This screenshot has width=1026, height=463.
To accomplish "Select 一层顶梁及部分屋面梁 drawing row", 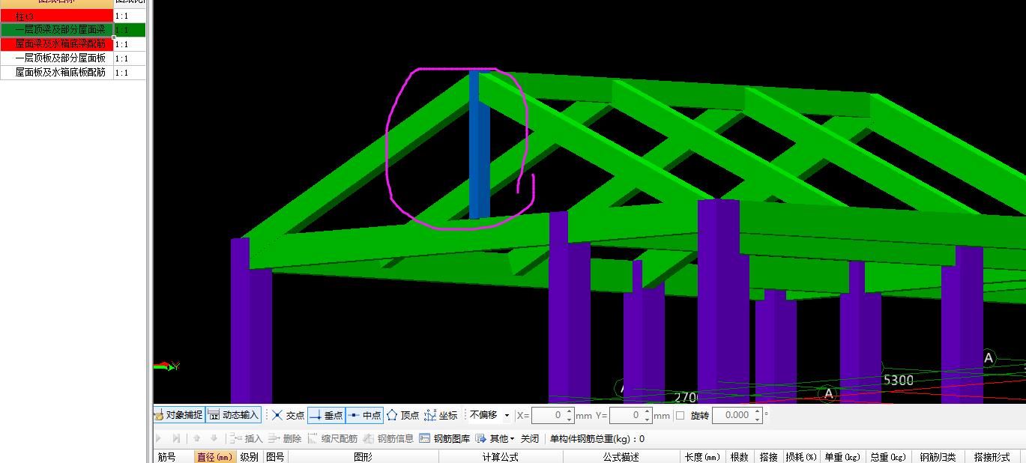I will click(57, 30).
